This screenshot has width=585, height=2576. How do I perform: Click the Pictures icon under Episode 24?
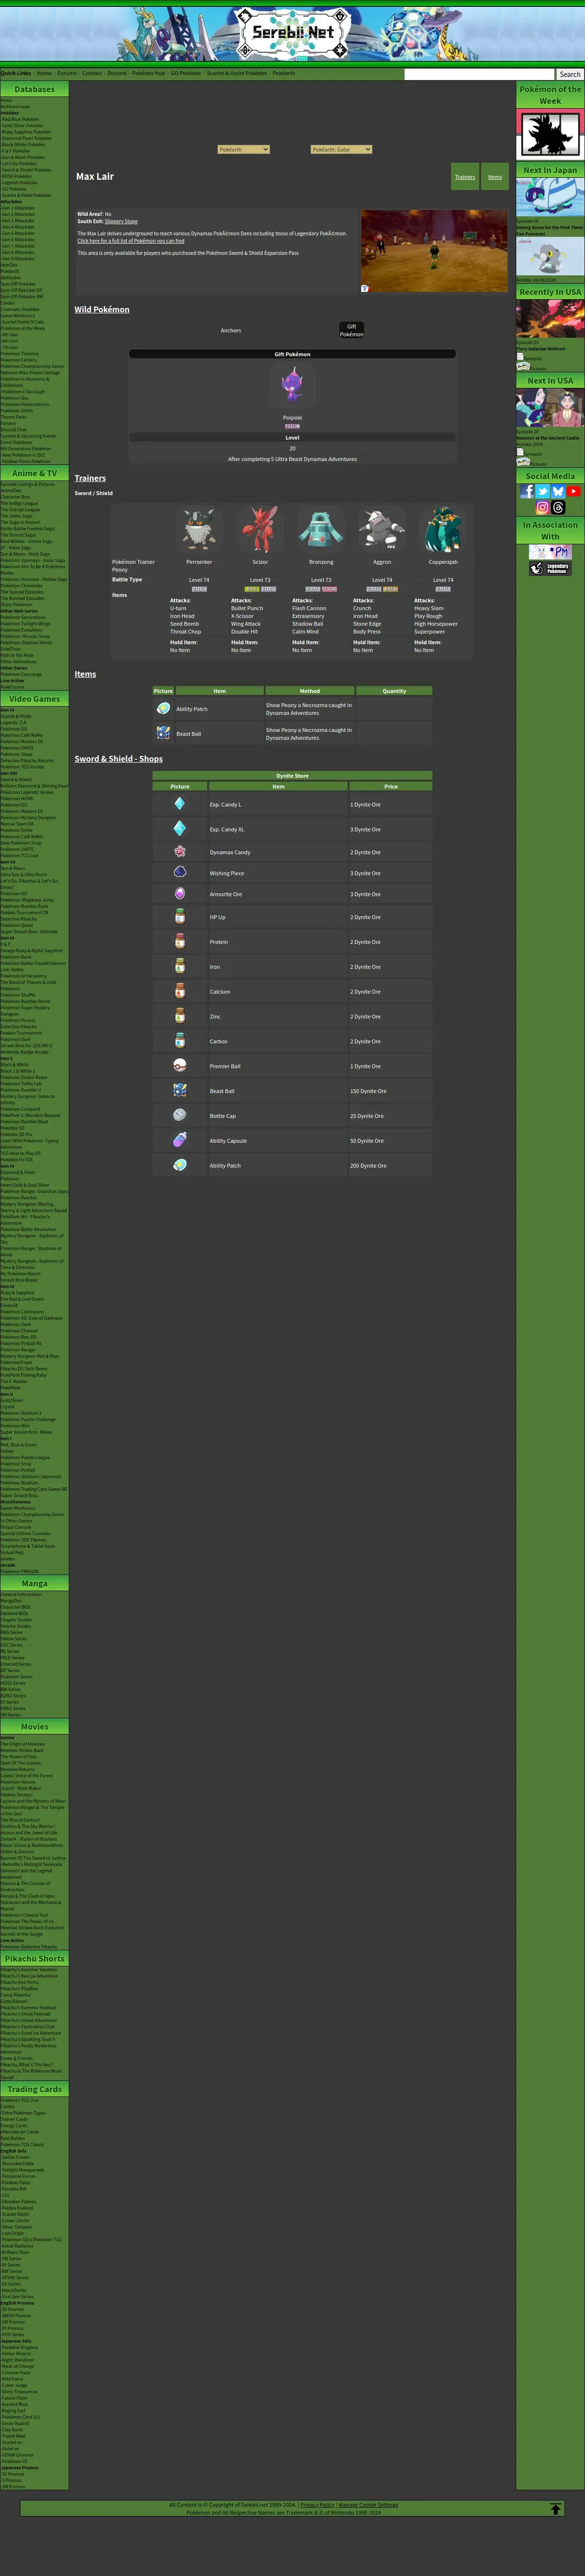point(523,463)
